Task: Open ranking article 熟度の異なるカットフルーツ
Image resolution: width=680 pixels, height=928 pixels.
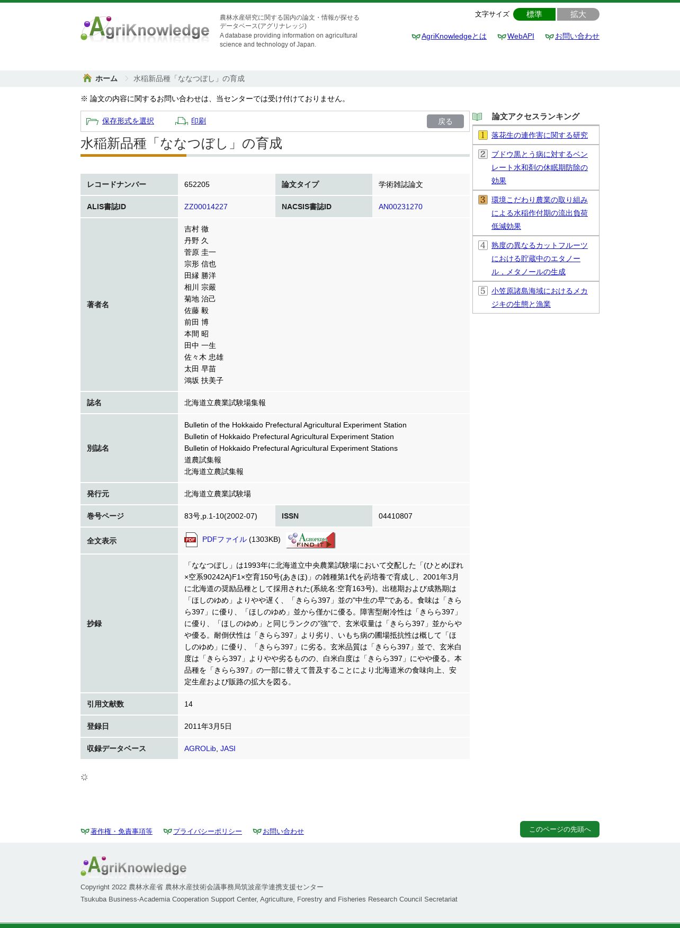Action: 540,258
